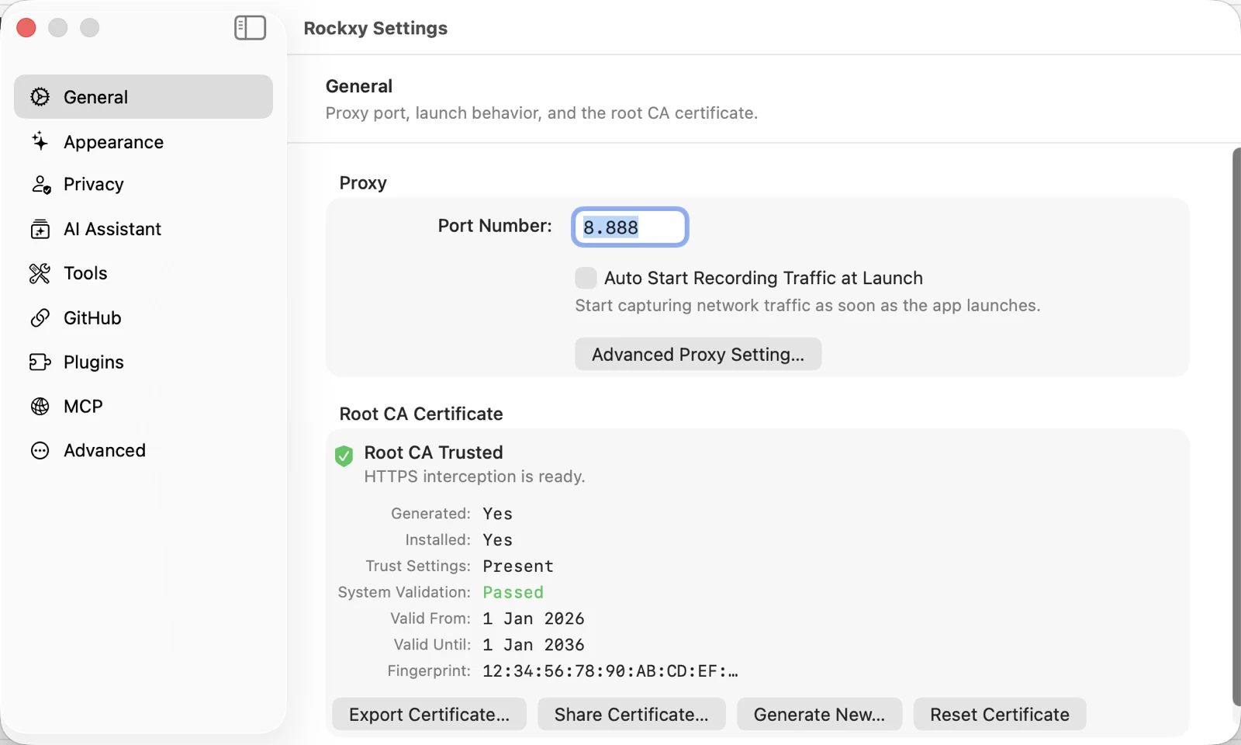Click the GitHub link icon
This screenshot has width=1241, height=745.
40,318
